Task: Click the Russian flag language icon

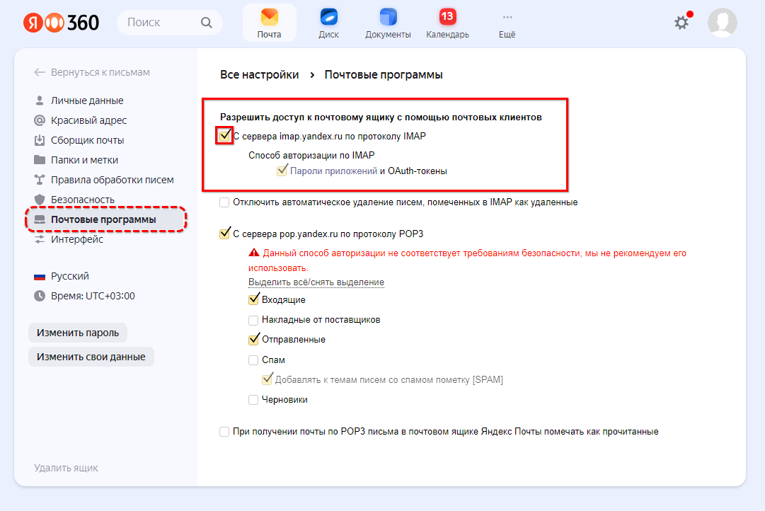Action: tap(40, 276)
